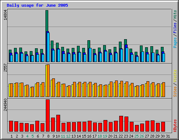Click the yellow Sites bar for day 8
The height and width of the screenshot is (140, 179).
46,81
